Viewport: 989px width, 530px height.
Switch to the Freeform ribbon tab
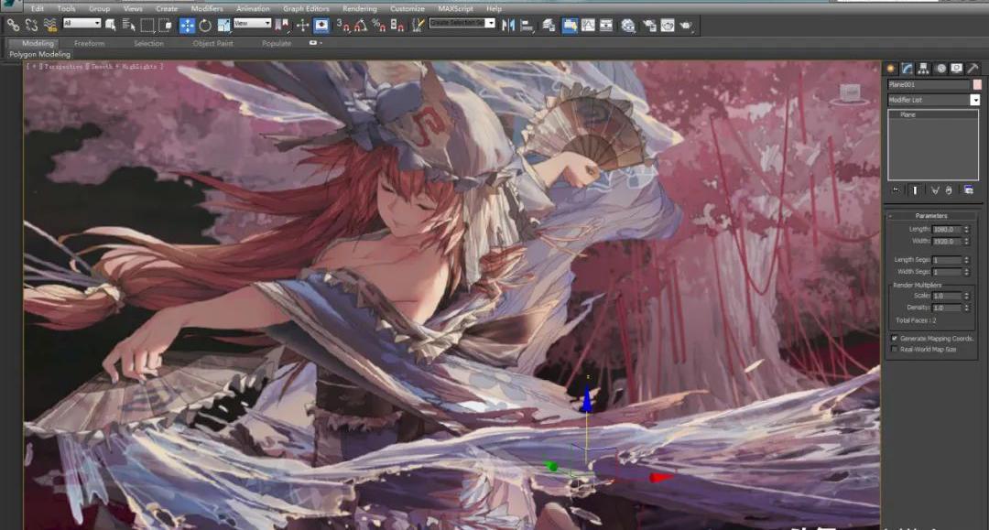click(x=90, y=44)
